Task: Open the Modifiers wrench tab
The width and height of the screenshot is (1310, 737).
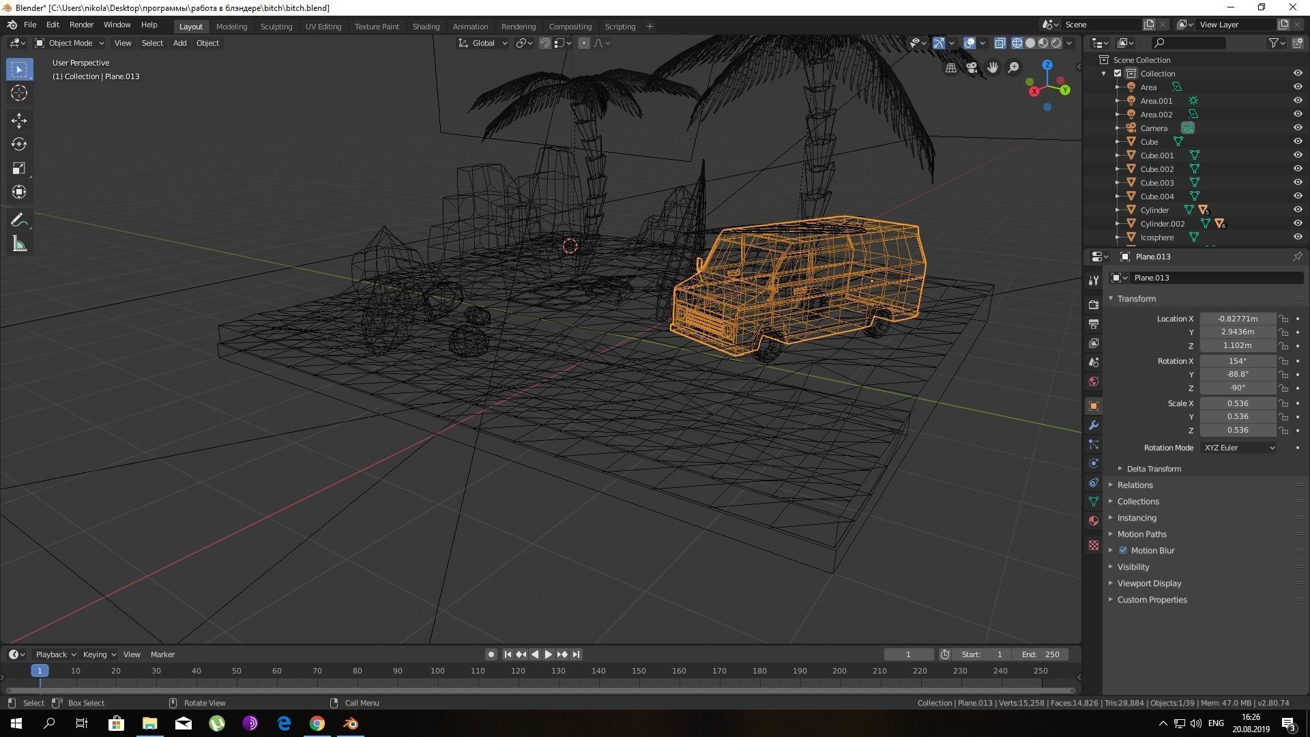Action: pos(1094,425)
